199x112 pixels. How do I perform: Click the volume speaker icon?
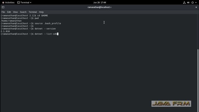(188, 2)
